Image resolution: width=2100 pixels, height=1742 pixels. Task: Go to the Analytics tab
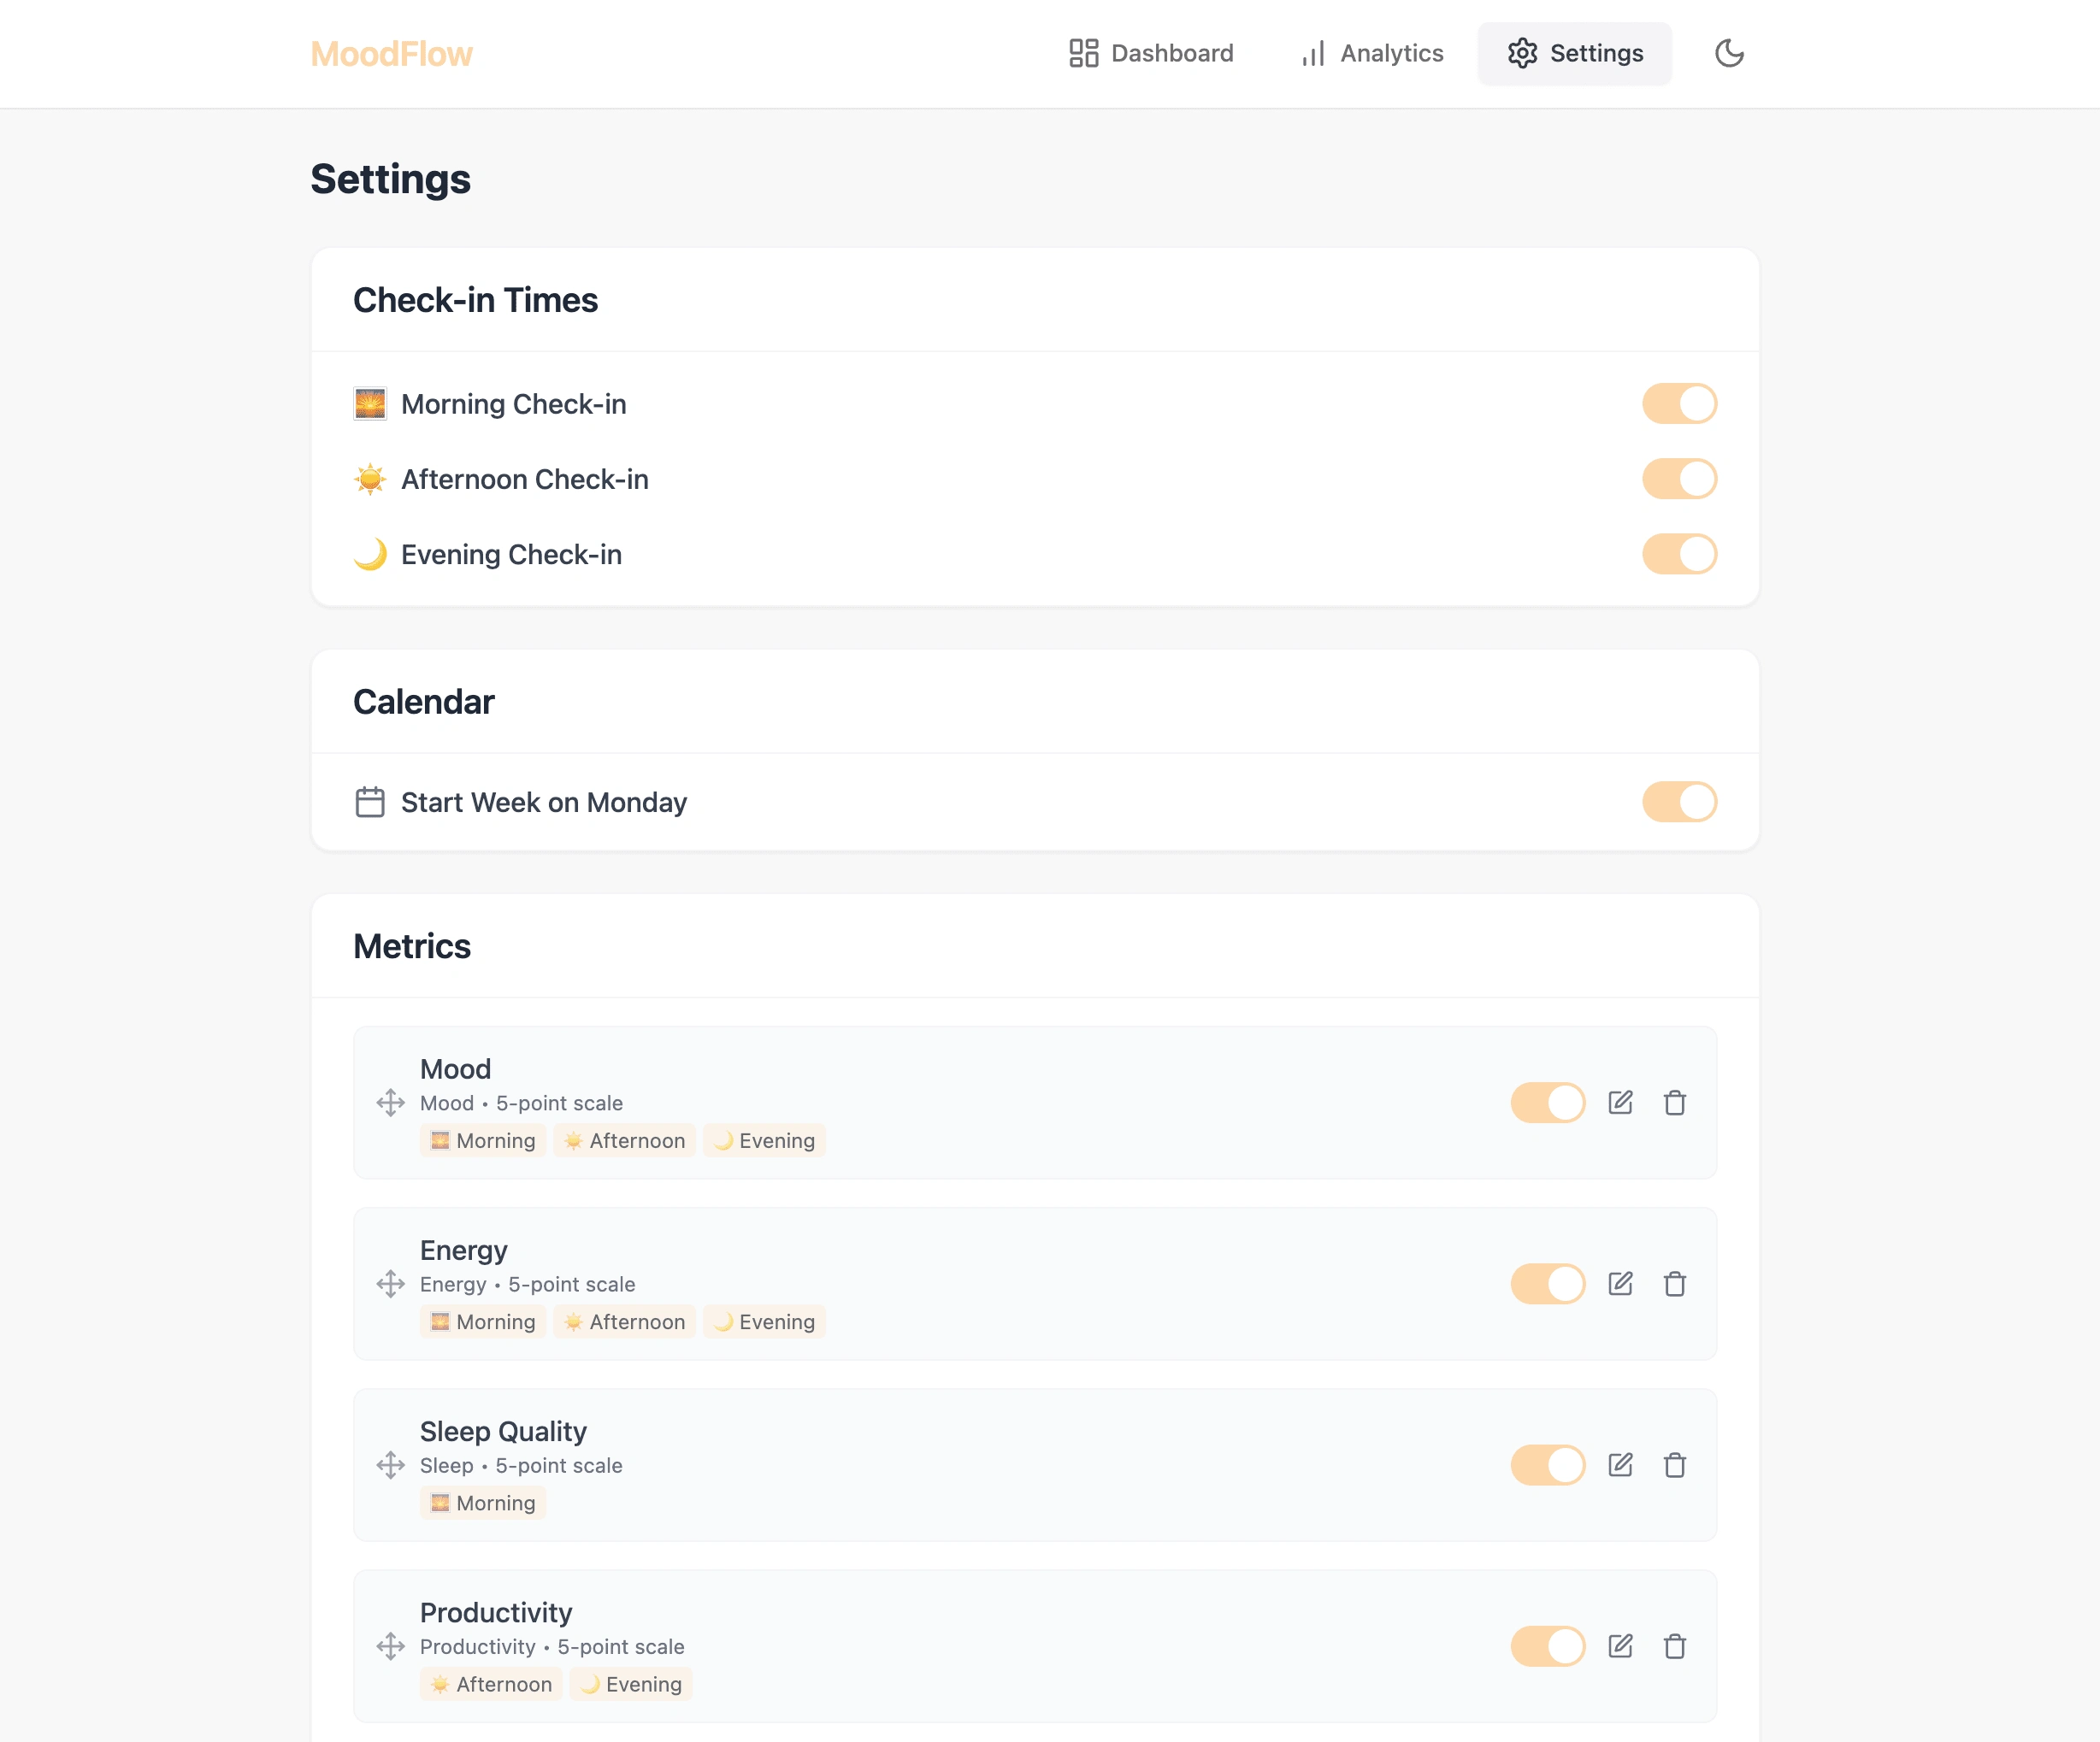coord(1372,54)
